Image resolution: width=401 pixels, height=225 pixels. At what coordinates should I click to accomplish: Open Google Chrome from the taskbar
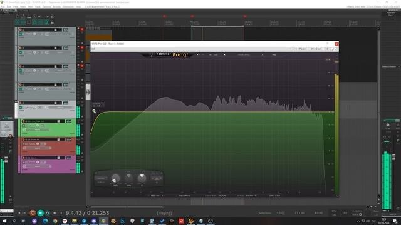click(x=55, y=221)
